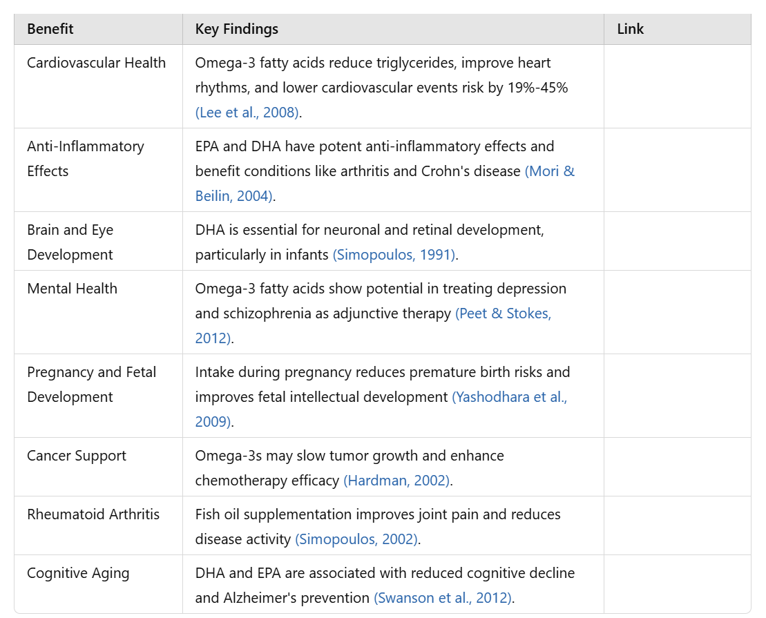
Task: Select the Anti-Inflammatory Effects cell
Action: click(x=86, y=159)
